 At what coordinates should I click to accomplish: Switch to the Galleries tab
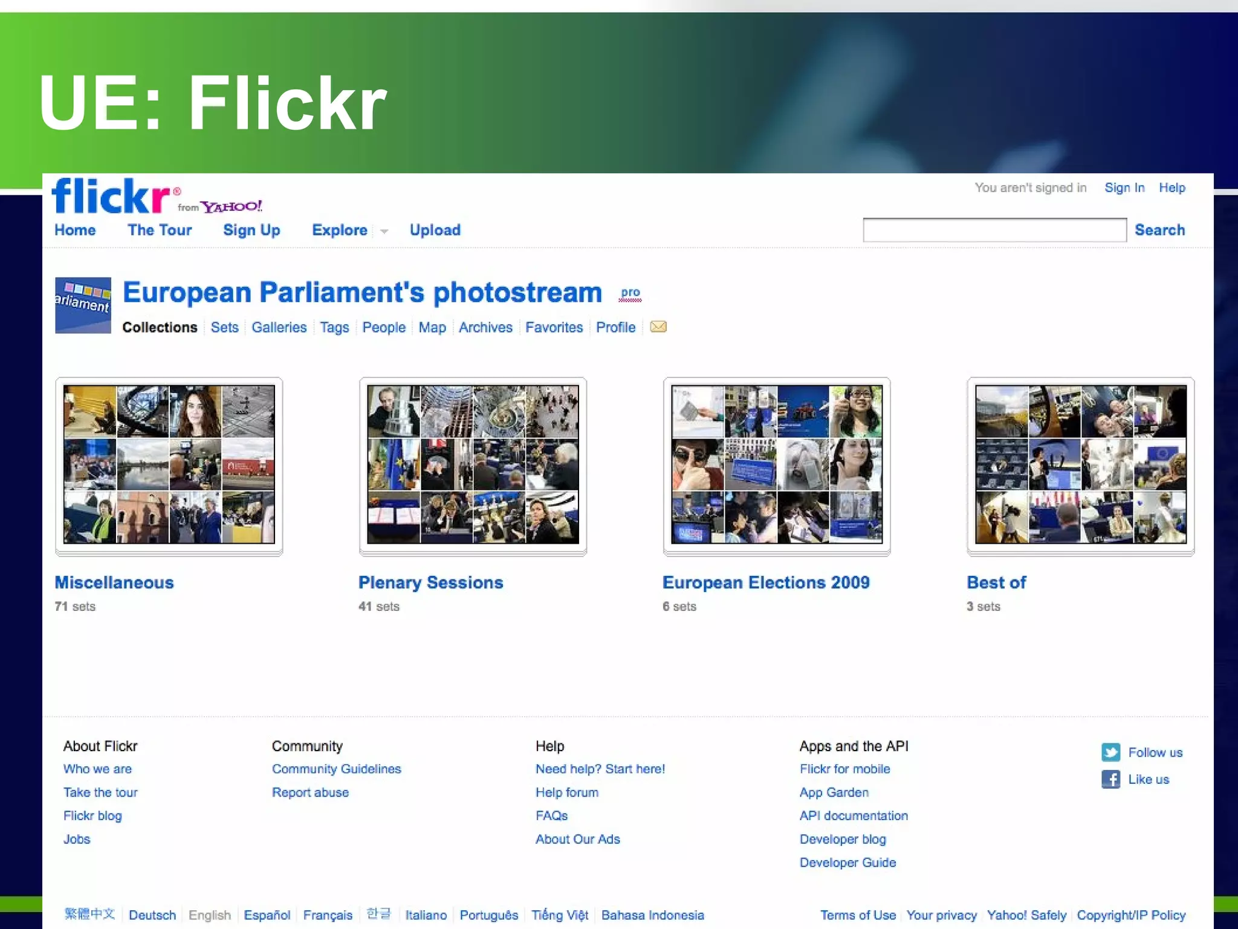coord(279,327)
